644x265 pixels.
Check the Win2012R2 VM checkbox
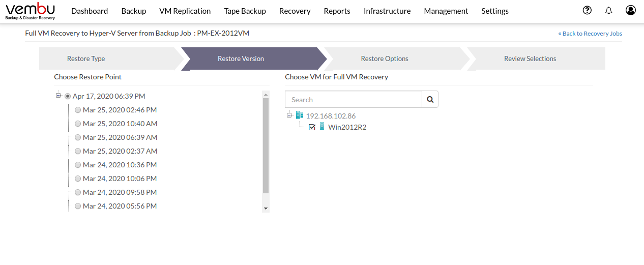[312, 127]
